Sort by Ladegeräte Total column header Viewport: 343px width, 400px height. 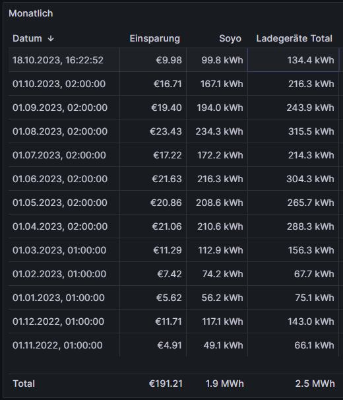[294, 38]
